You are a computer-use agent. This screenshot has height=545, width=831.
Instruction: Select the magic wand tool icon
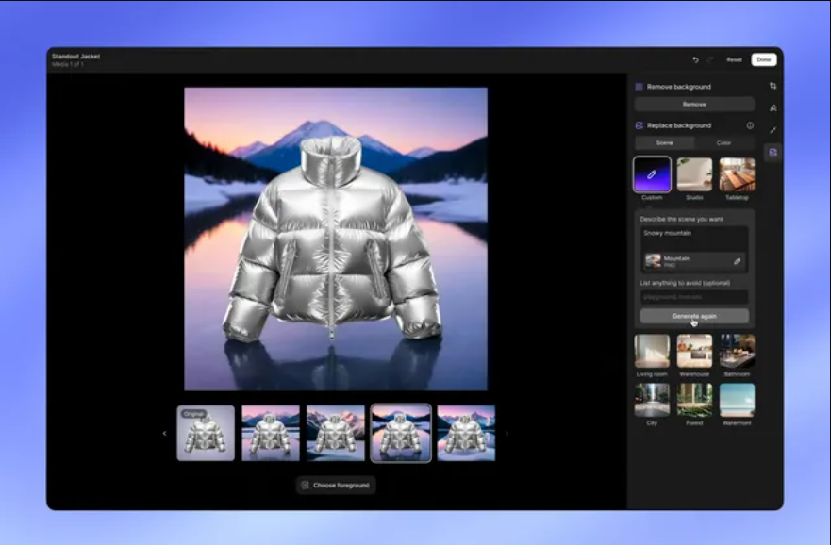[773, 130]
